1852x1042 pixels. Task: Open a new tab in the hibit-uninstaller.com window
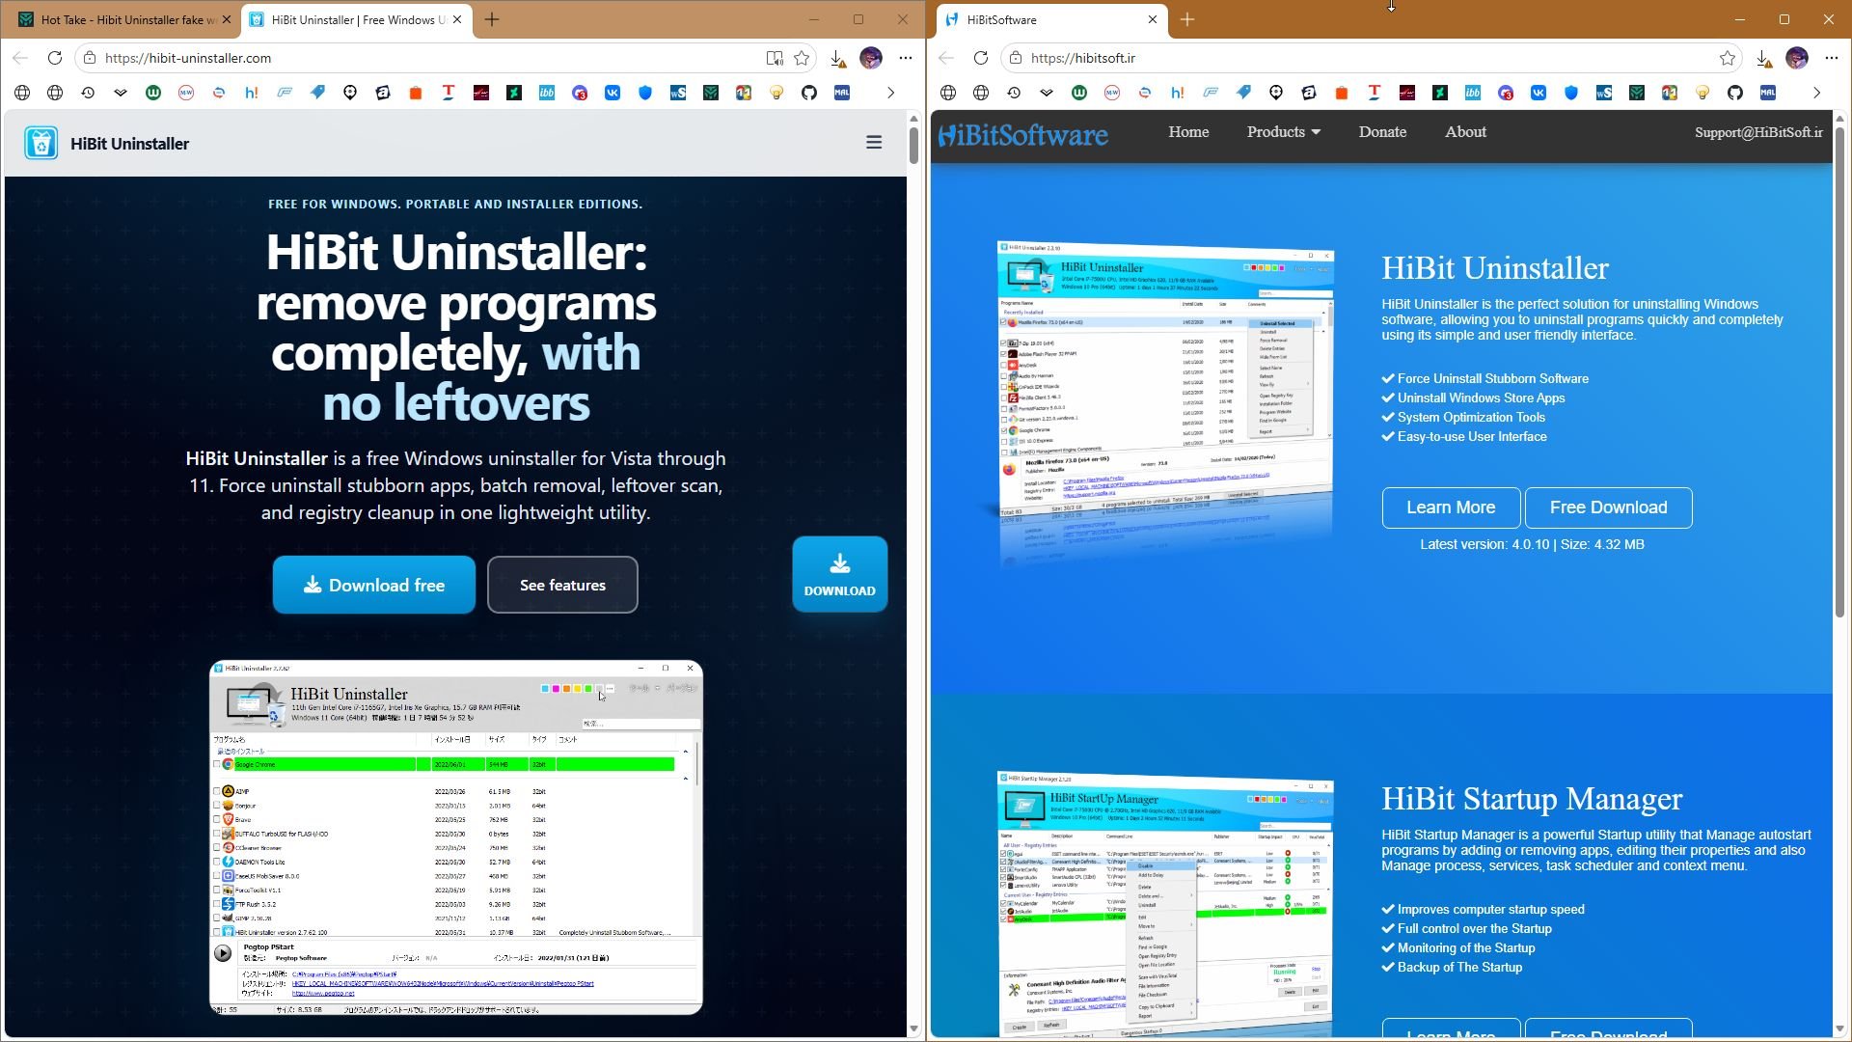coord(492,19)
